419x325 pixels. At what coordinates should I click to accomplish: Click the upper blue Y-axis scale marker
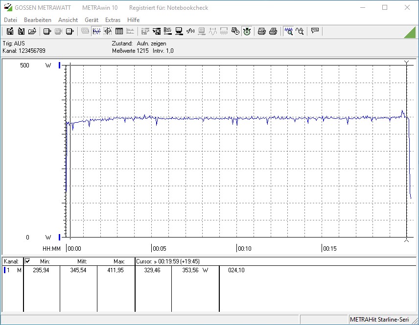click(x=60, y=65)
